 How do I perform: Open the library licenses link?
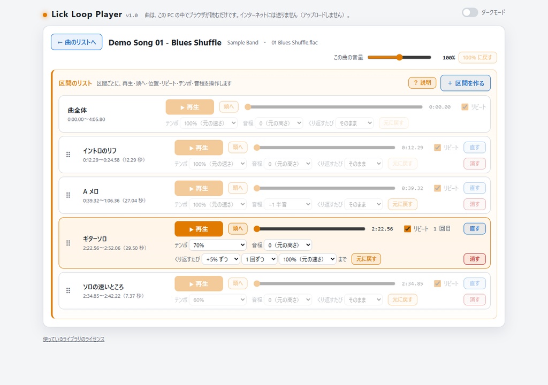74,339
